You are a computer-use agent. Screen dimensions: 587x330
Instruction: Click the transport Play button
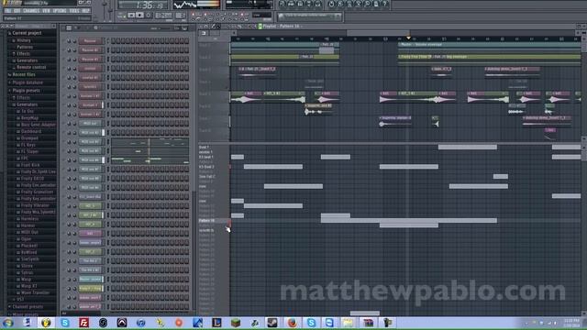131,16
